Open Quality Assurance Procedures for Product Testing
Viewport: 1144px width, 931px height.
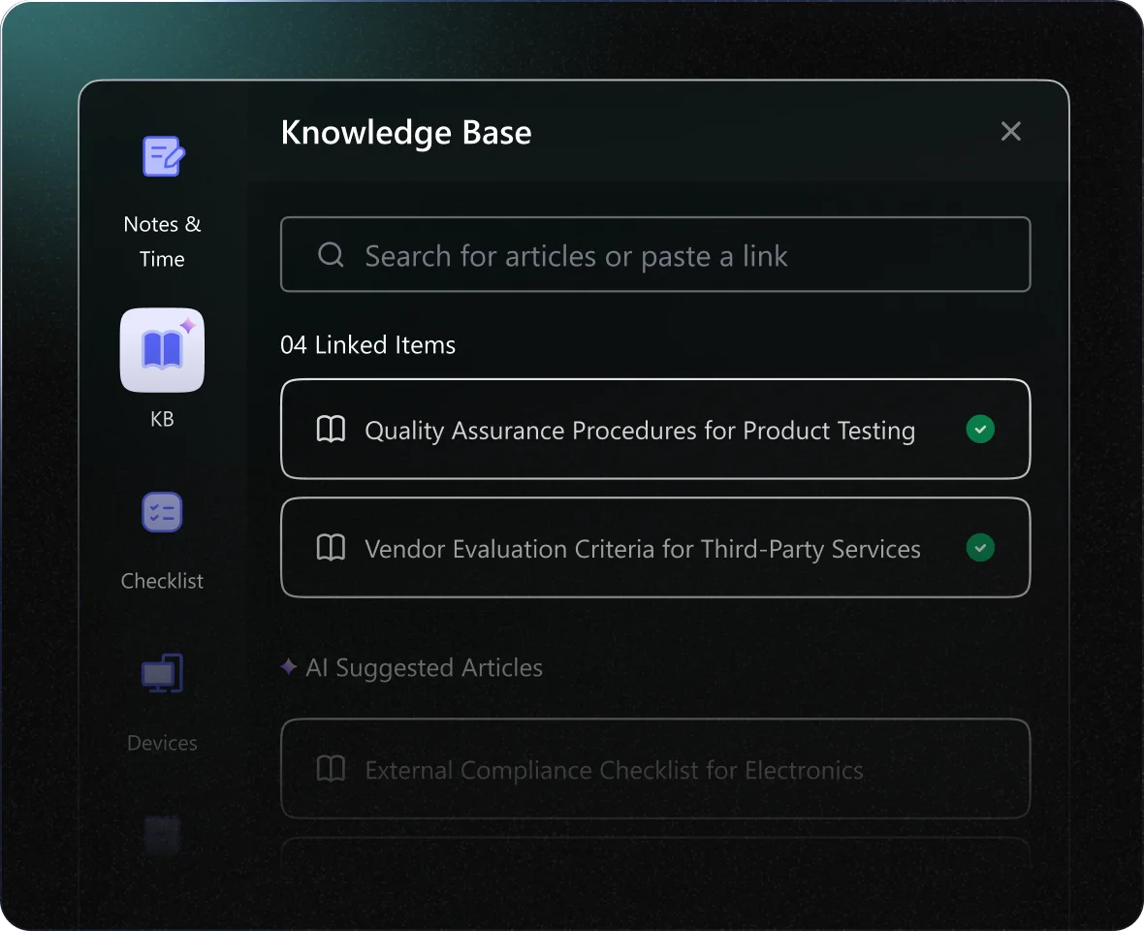tap(640, 430)
